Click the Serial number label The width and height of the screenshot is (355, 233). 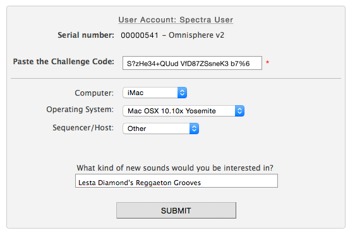(86, 35)
